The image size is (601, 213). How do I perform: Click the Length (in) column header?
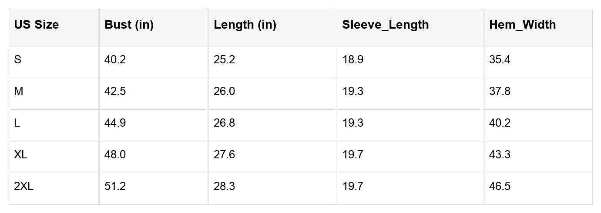[x=245, y=25]
